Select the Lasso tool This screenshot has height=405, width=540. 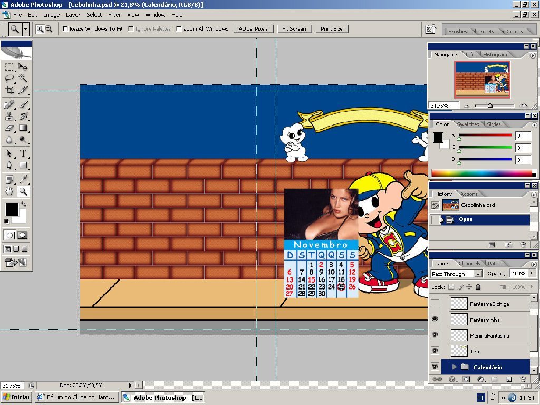click(x=9, y=79)
